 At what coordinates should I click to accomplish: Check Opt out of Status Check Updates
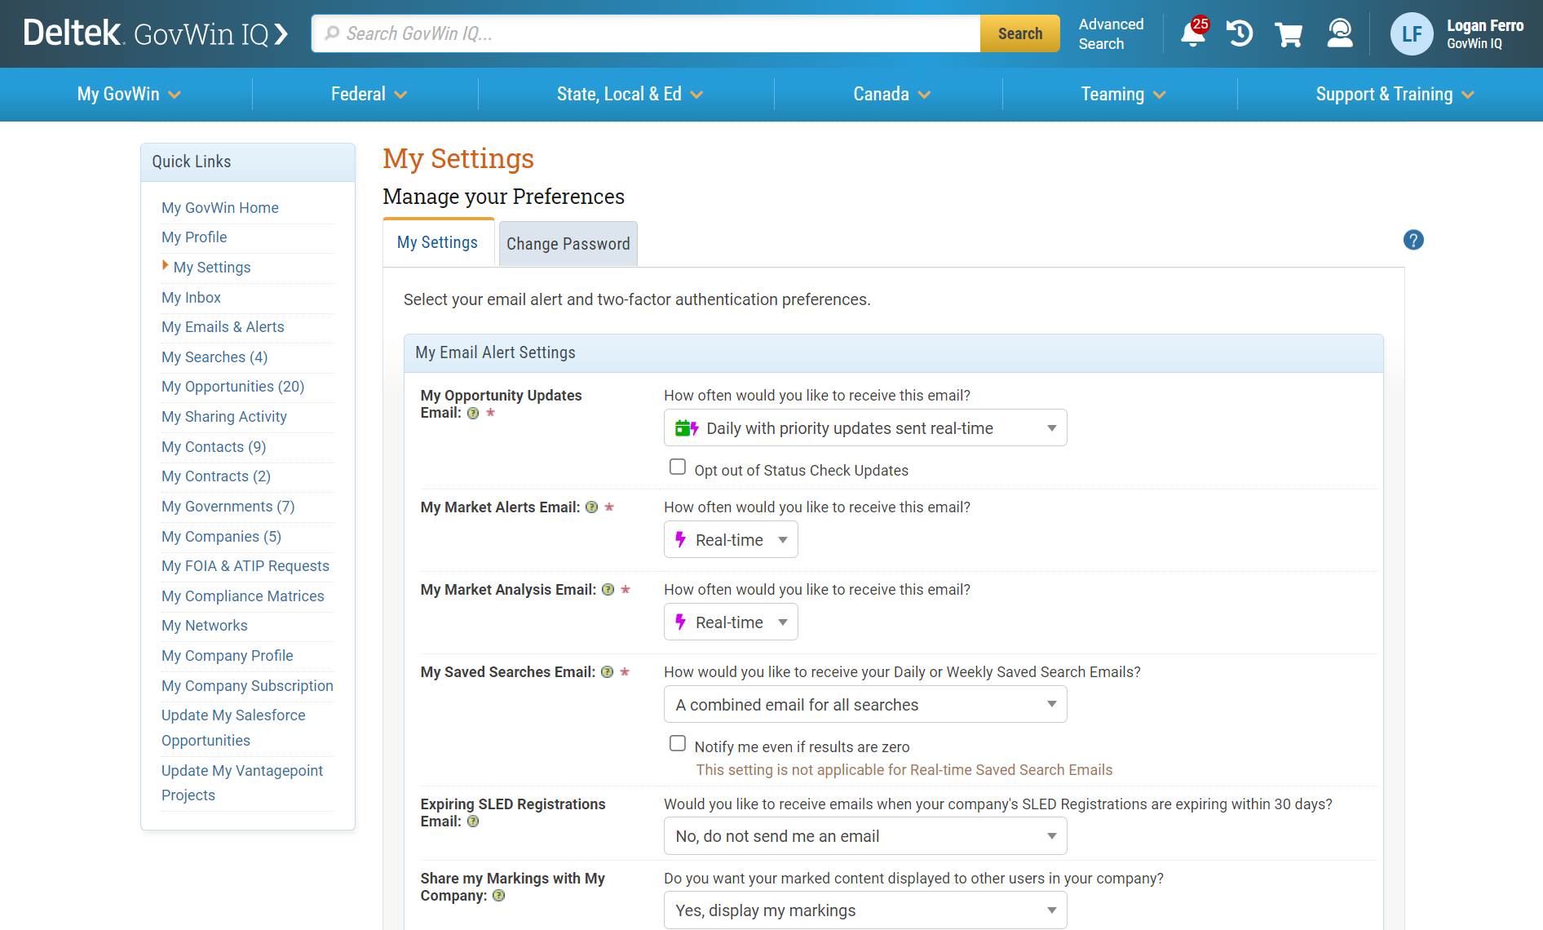678,467
